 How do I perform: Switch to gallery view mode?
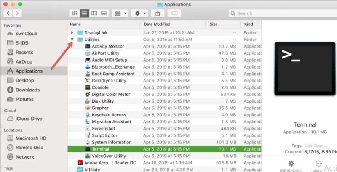click(104, 13)
